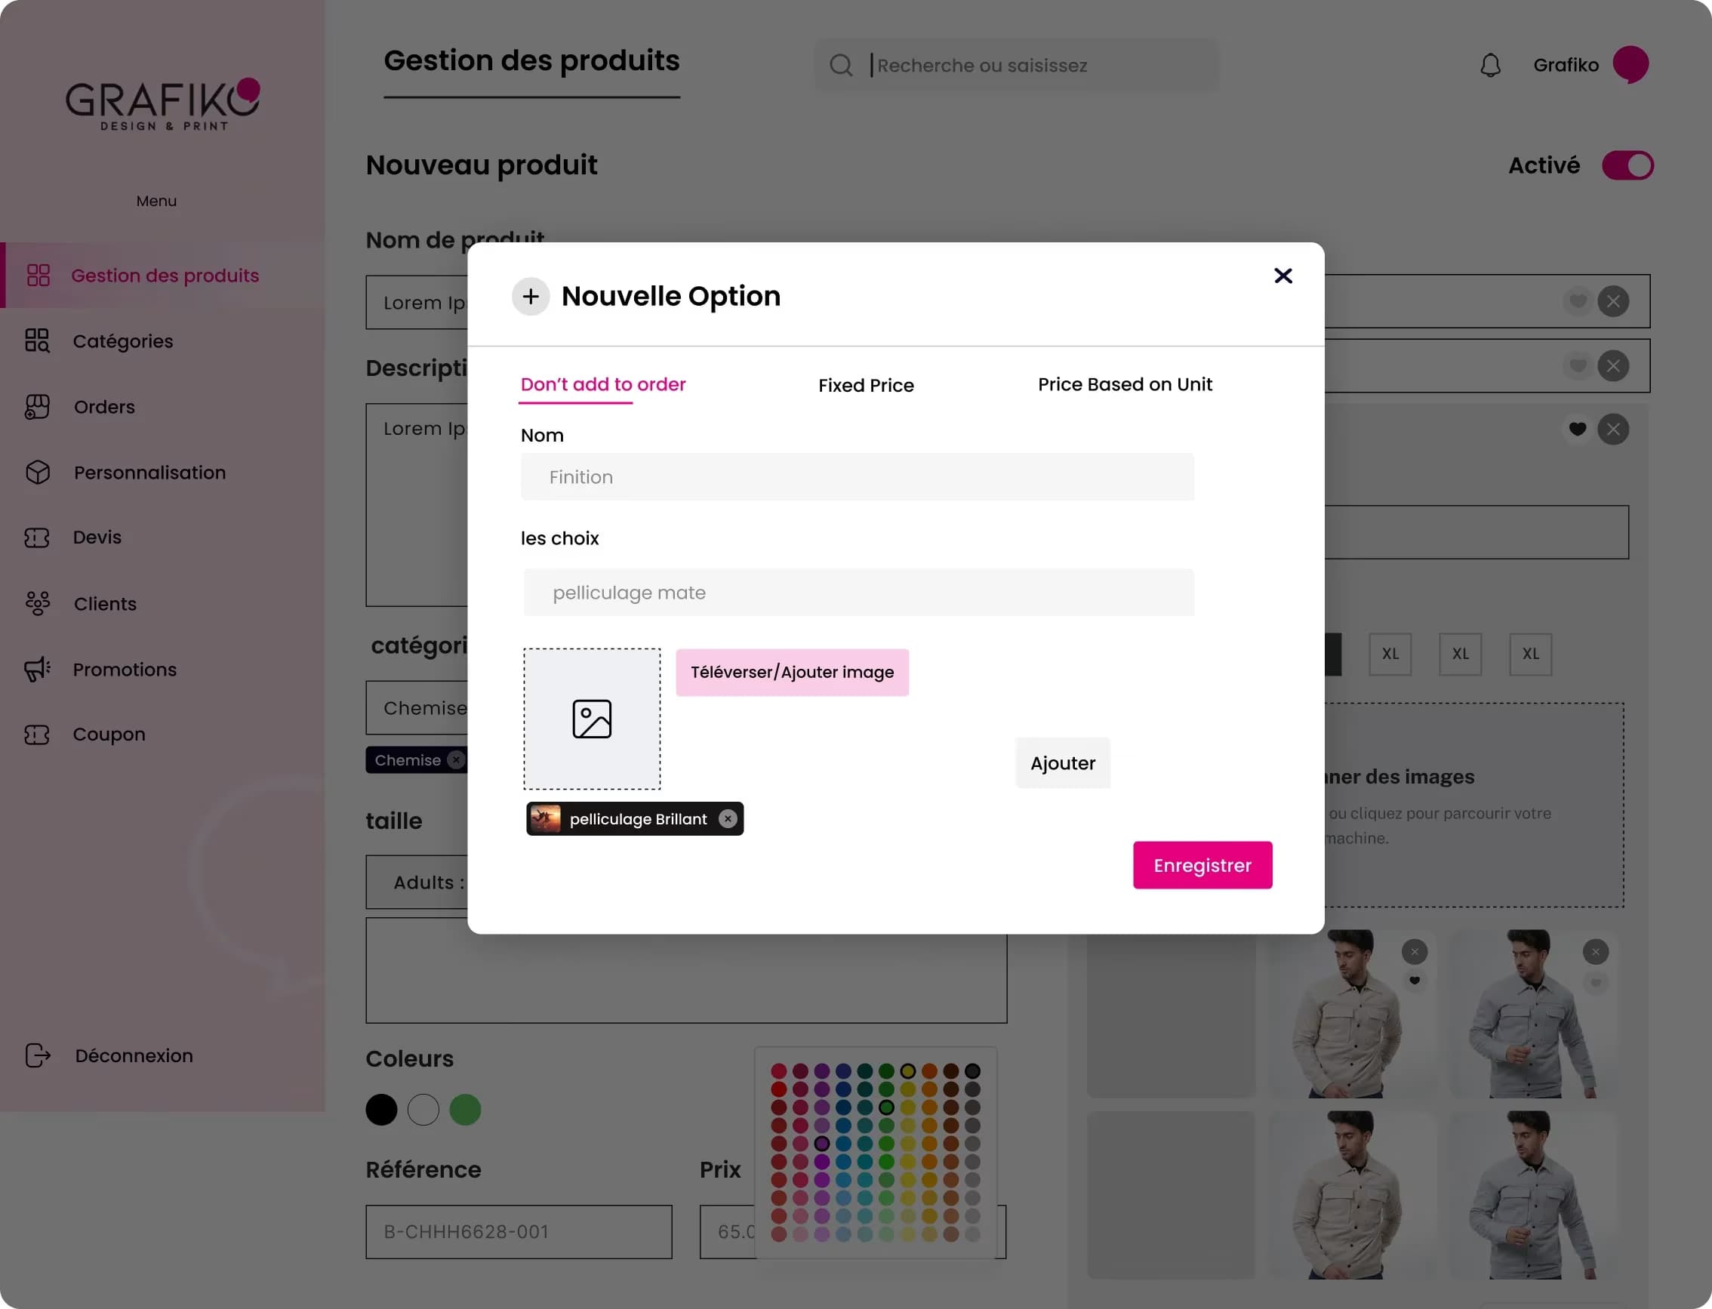Click the Nom input field with Finition
Viewport: 1712px width, 1309px height.
(x=857, y=477)
